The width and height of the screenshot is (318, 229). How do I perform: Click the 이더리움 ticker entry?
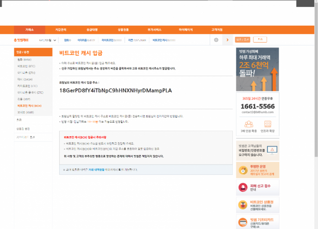pos(86,40)
